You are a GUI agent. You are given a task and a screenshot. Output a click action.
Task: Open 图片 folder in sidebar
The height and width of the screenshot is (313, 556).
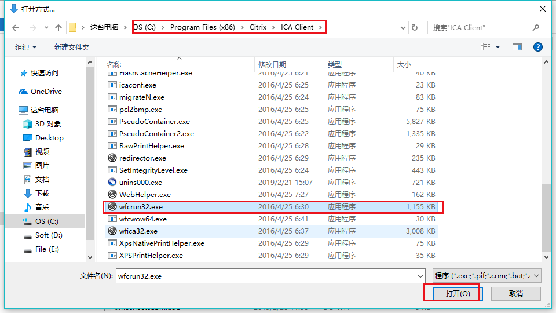click(x=36, y=165)
